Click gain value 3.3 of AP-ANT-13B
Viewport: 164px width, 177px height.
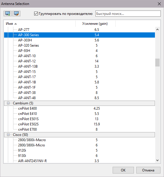(x=97, y=66)
